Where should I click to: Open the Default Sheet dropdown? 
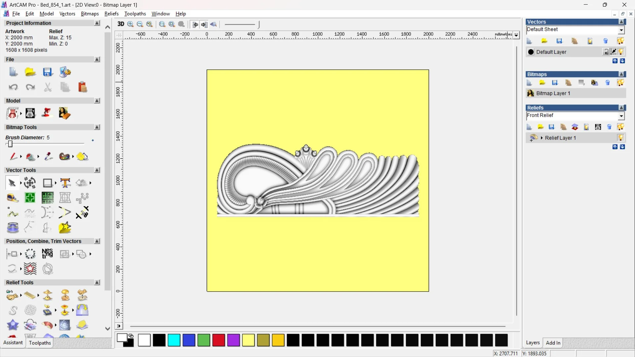[621, 30]
